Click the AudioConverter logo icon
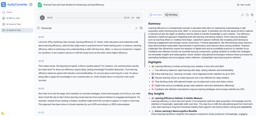Screen dimensions: 256x116 (3, 4)
